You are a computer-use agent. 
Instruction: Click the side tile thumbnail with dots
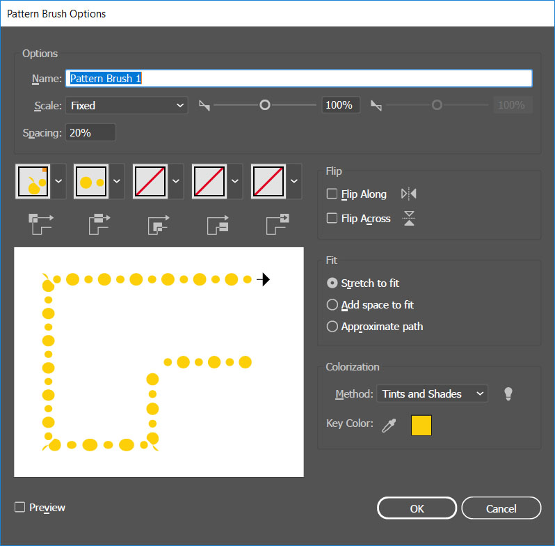(91, 181)
